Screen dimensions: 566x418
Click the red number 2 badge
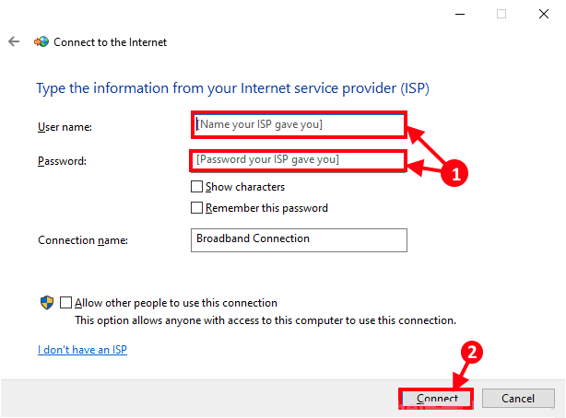tap(471, 354)
